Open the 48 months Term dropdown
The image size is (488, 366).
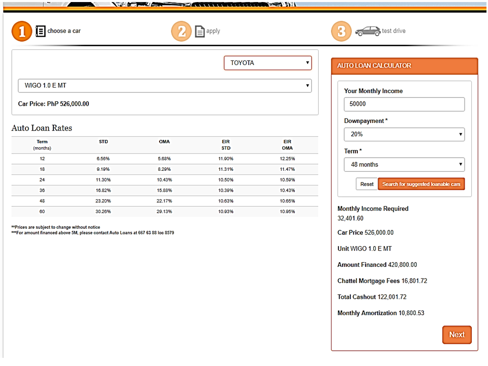click(x=404, y=164)
